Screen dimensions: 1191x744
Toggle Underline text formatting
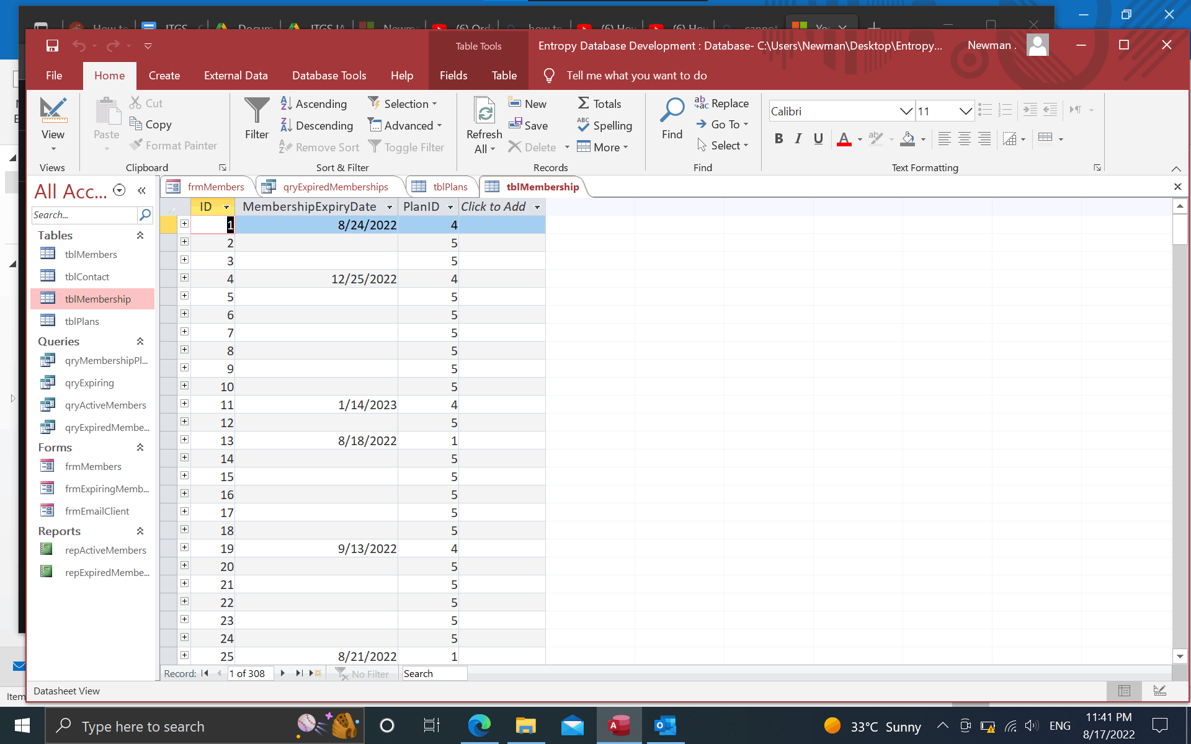(x=818, y=139)
